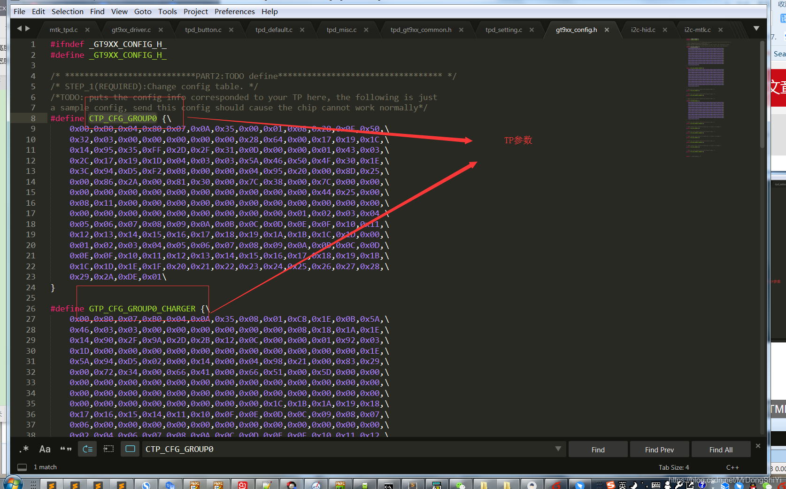Switch to the i2c-hid.c tab
This screenshot has height=489, width=786.
click(643, 30)
